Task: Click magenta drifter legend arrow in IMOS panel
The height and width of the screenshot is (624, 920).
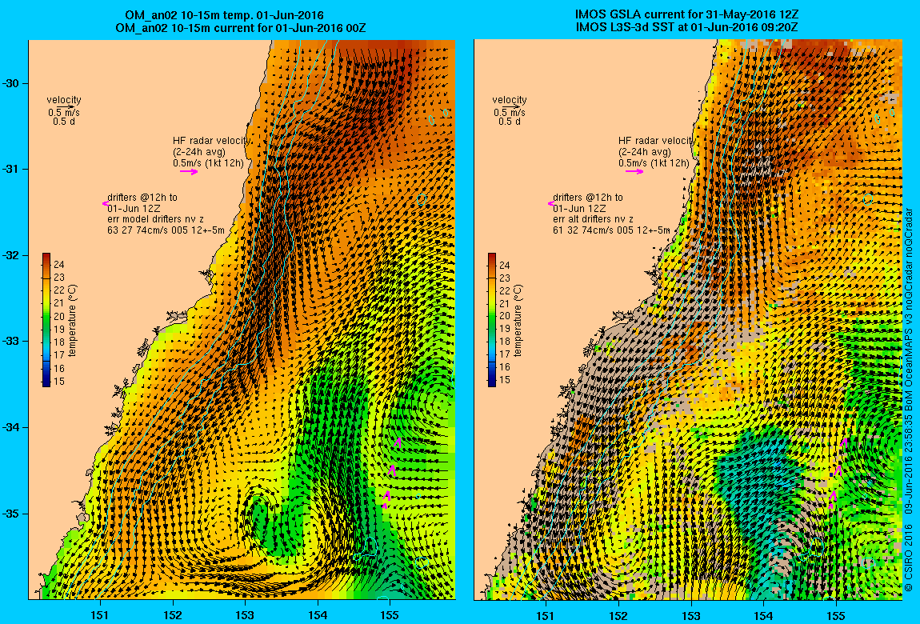Action: [551, 203]
